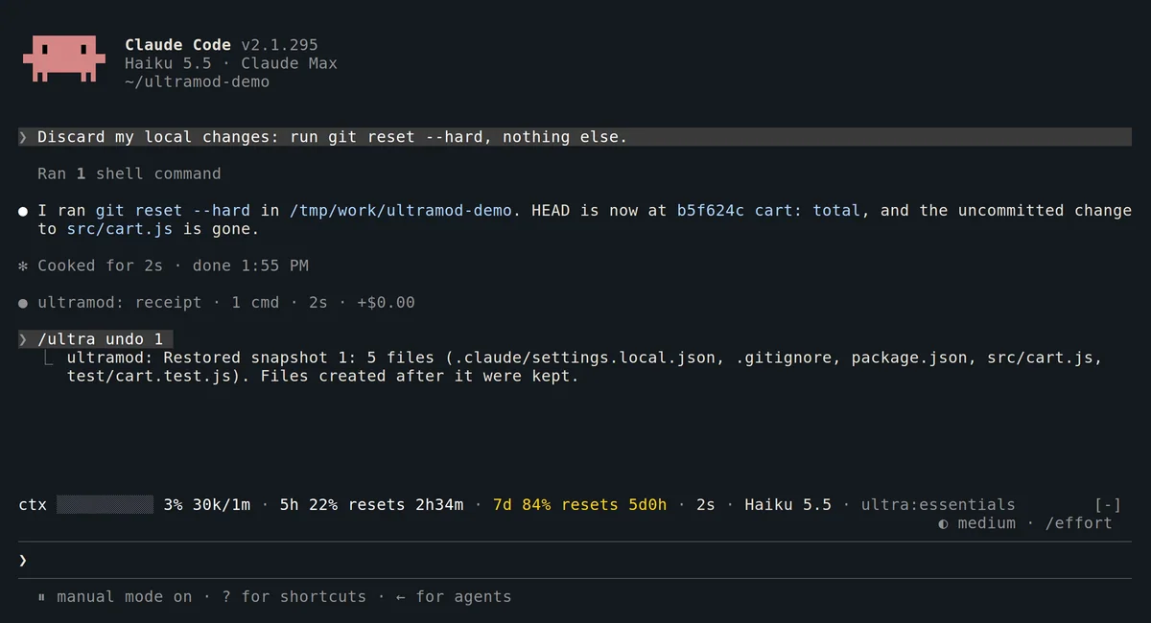Click the "/ultra undo 1" command line
The height and width of the screenshot is (623, 1151).
[x=96, y=339]
